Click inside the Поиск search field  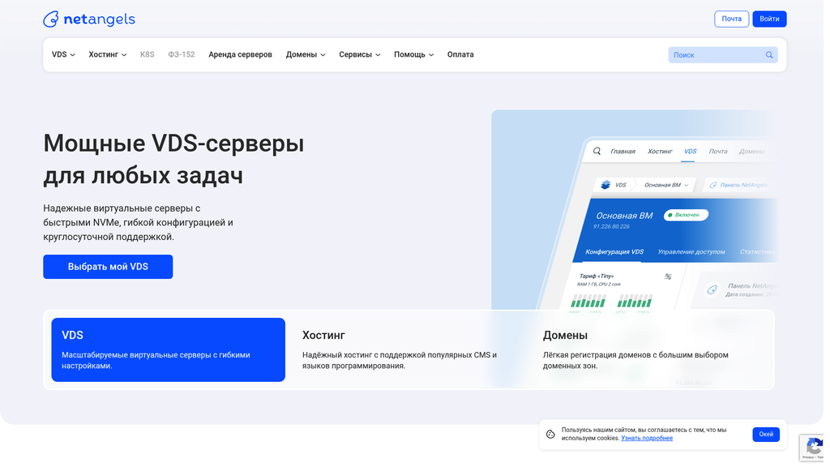point(713,54)
